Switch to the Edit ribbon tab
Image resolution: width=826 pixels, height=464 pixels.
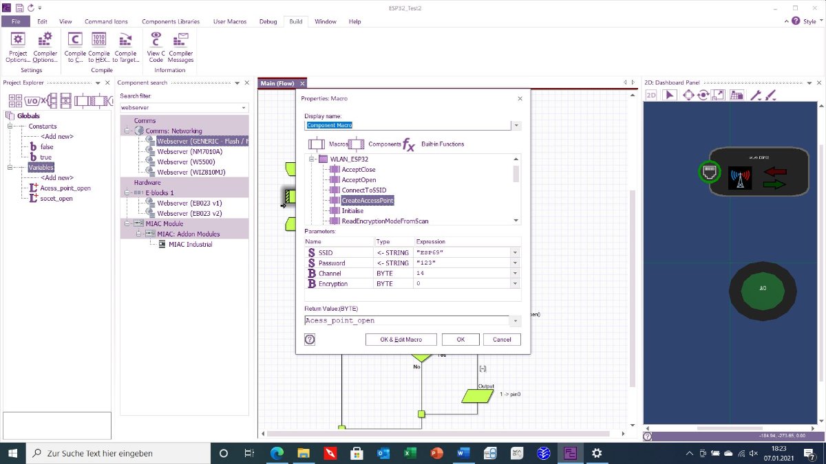[42, 21]
